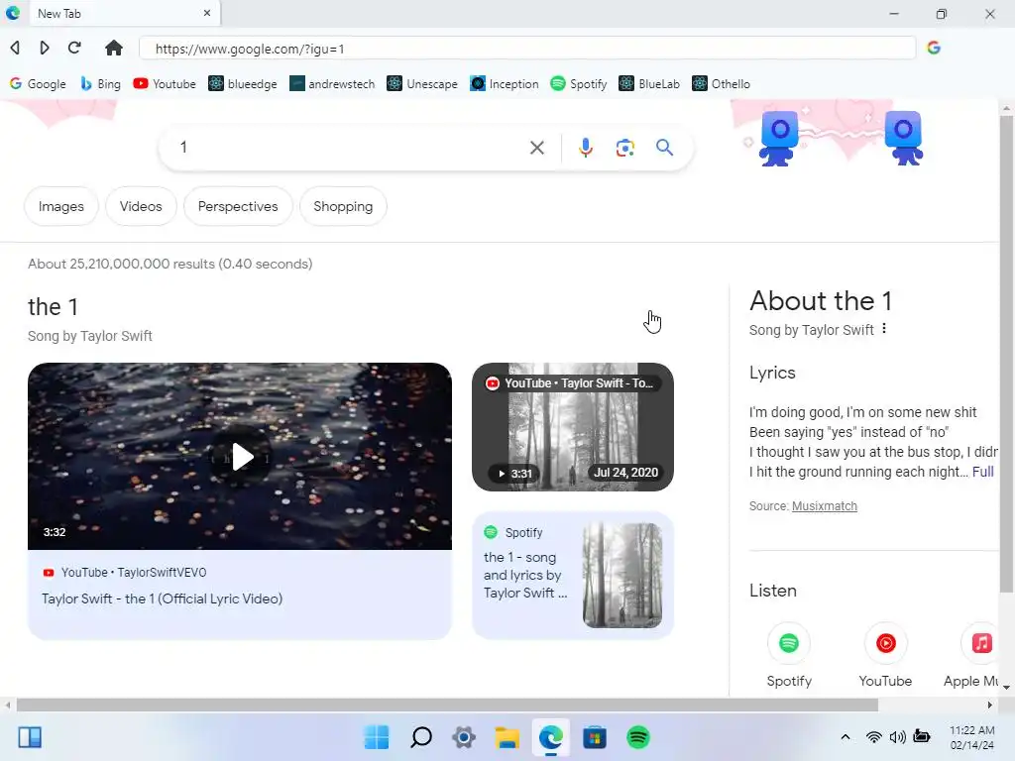Image resolution: width=1015 pixels, height=761 pixels.
Task: Open the andrewstech bookmark
Action: [x=332, y=84]
